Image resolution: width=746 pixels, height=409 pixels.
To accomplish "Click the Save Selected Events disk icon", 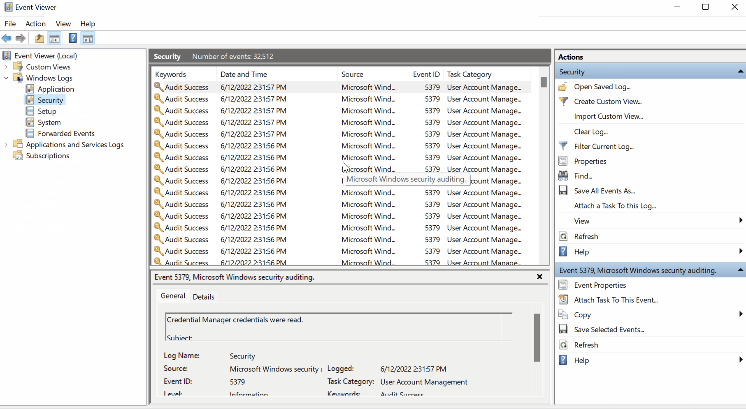I will click(563, 330).
